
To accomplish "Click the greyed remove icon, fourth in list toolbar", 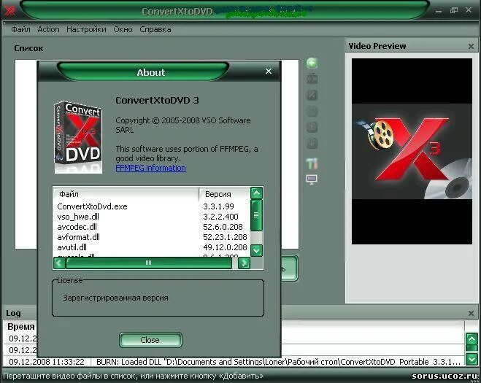I will (x=312, y=111).
